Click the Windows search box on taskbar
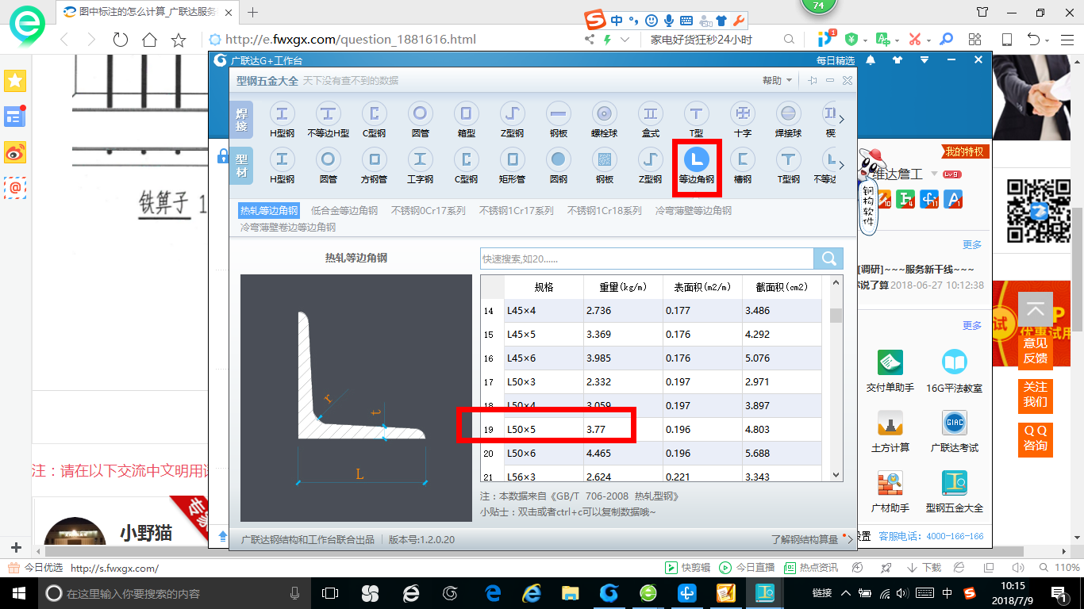Image resolution: width=1084 pixels, height=609 pixels. [173, 593]
